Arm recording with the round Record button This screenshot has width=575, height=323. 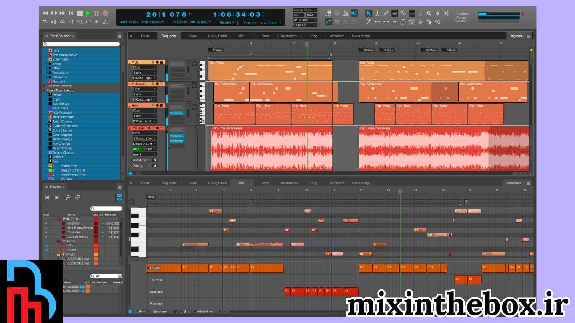[105, 13]
